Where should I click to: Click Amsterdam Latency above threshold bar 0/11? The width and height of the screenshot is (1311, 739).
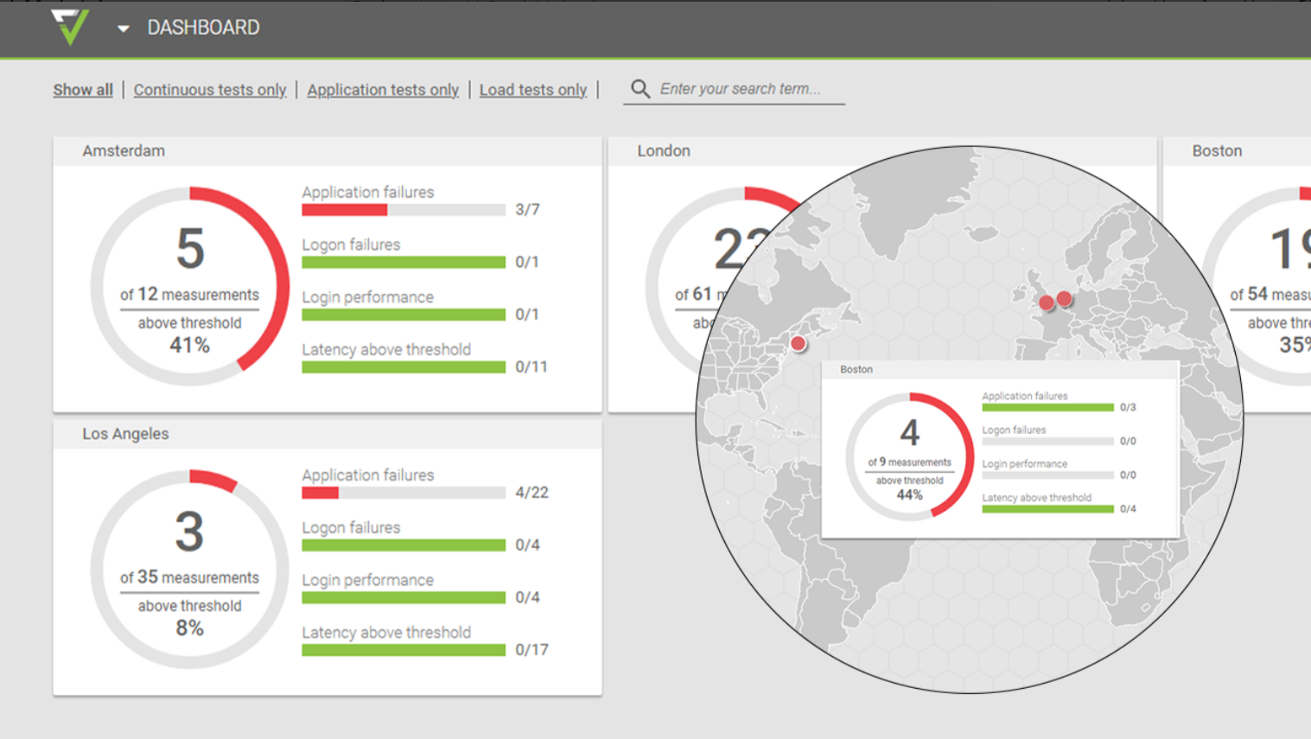click(404, 367)
